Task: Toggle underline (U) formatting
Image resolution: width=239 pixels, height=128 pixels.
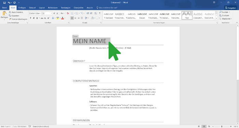Action: pos(37,18)
